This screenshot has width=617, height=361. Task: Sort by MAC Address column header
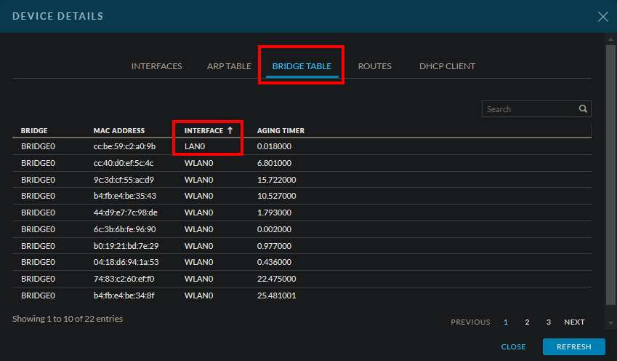[x=119, y=131]
